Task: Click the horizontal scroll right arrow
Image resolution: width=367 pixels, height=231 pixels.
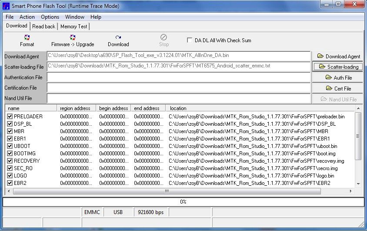Action: pyautogui.click(x=350, y=191)
